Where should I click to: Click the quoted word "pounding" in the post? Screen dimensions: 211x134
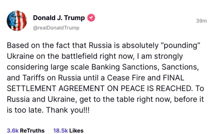pos(180,45)
